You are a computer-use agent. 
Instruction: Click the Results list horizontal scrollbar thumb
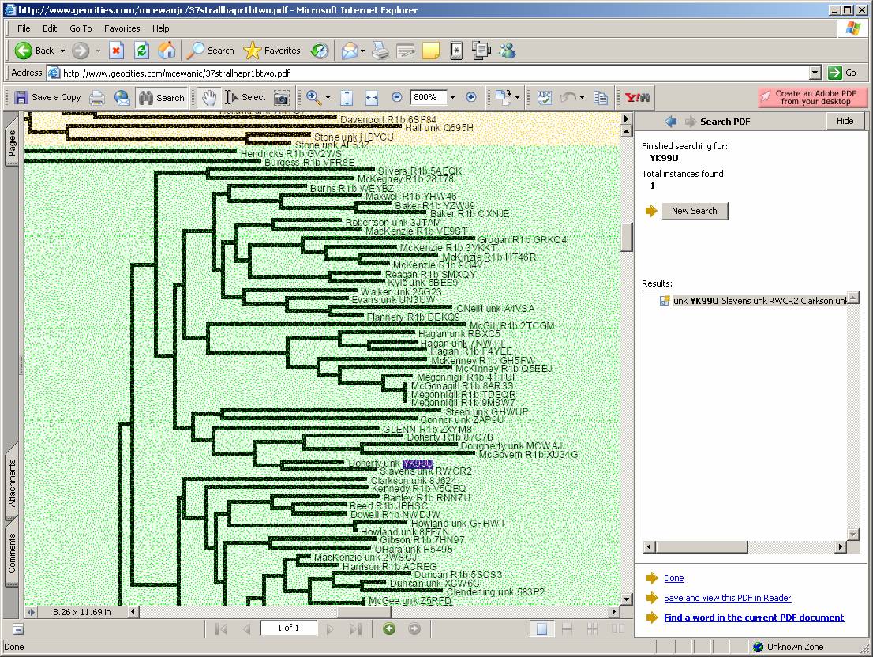coord(701,546)
